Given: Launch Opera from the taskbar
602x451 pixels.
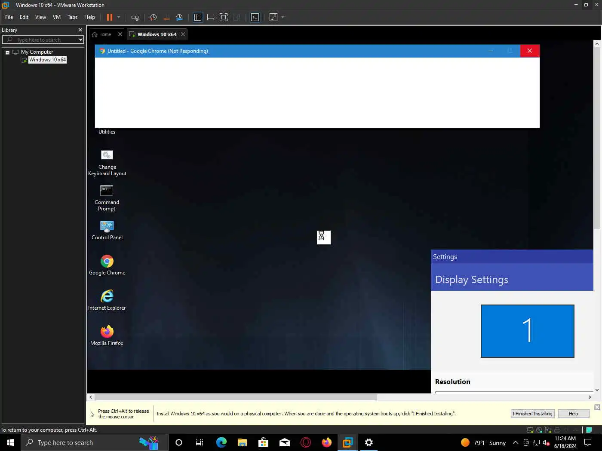Looking at the screenshot, I should pyautogui.click(x=306, y=442).
